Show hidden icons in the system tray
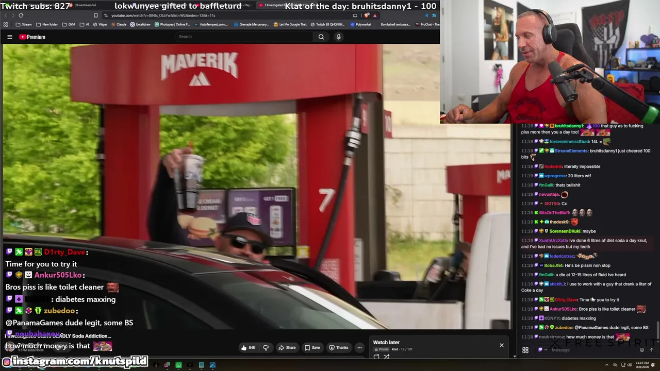Screen dimensions: 660x371 (x=606, y=365)
